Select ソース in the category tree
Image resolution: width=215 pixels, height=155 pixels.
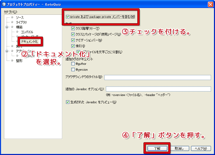20,18
